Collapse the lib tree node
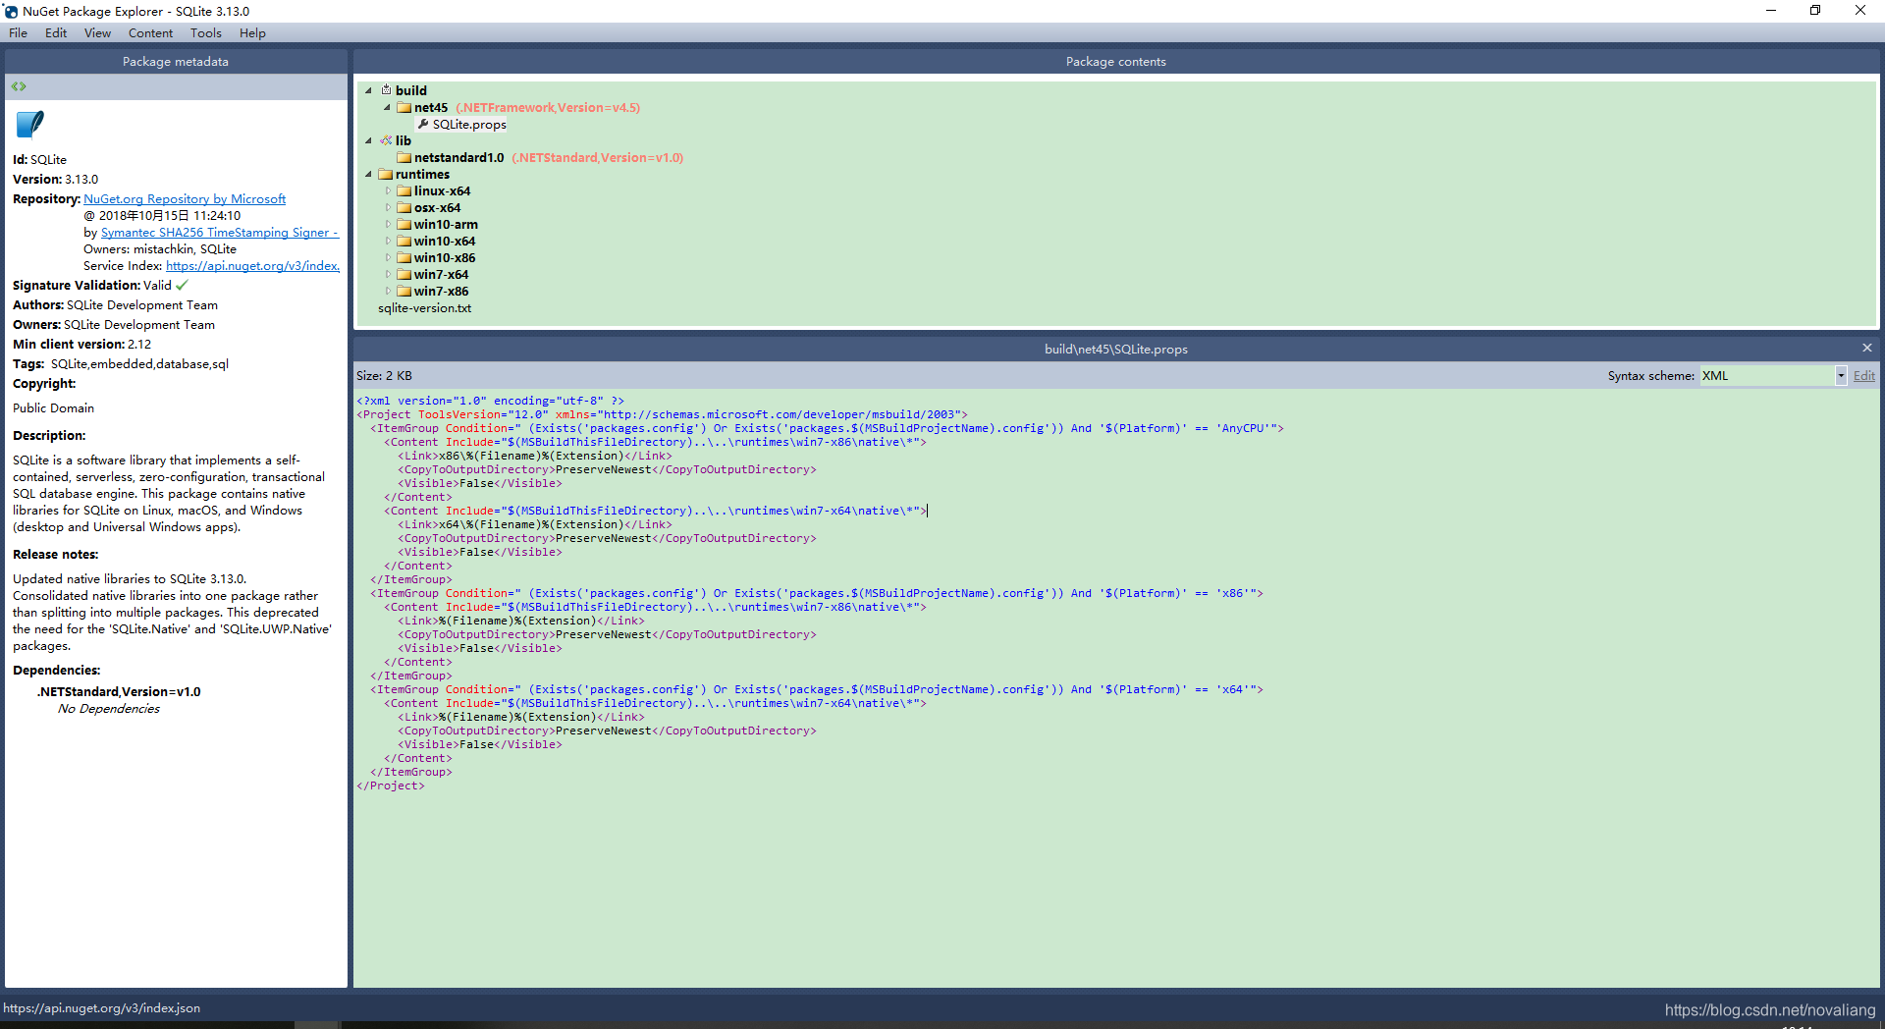This screenshot has height=1029, width=1885. pos(369,140)
